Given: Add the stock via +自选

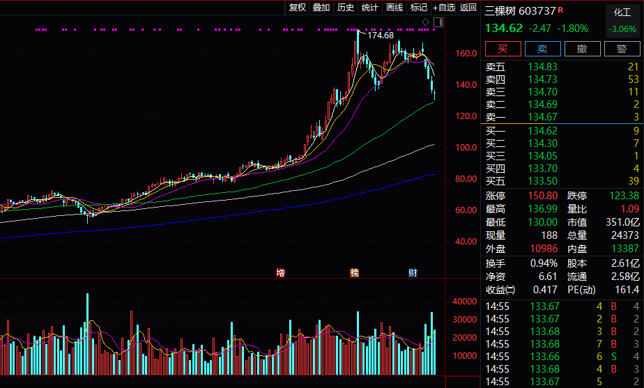Looking at the screenshot, I should 444,8.
